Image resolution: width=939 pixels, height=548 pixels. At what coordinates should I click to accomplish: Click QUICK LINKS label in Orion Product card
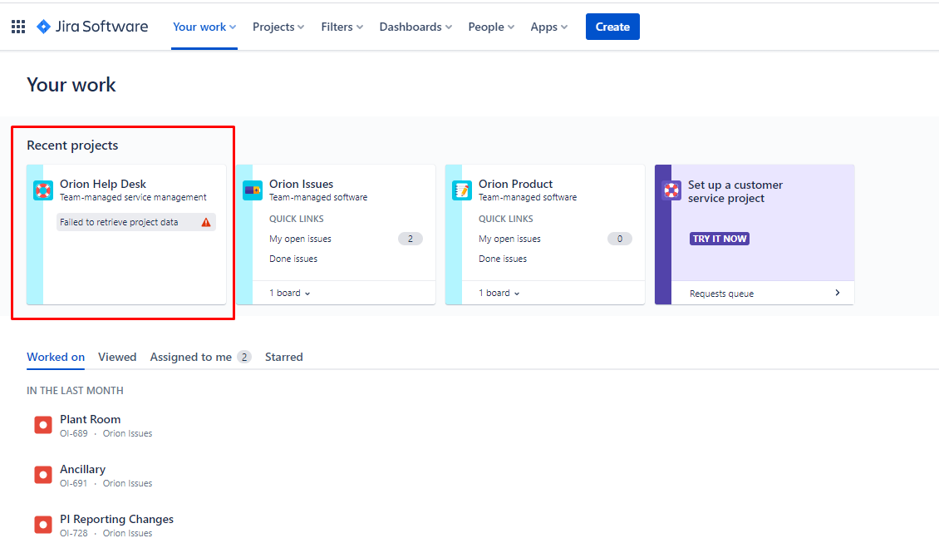point(505,219)
